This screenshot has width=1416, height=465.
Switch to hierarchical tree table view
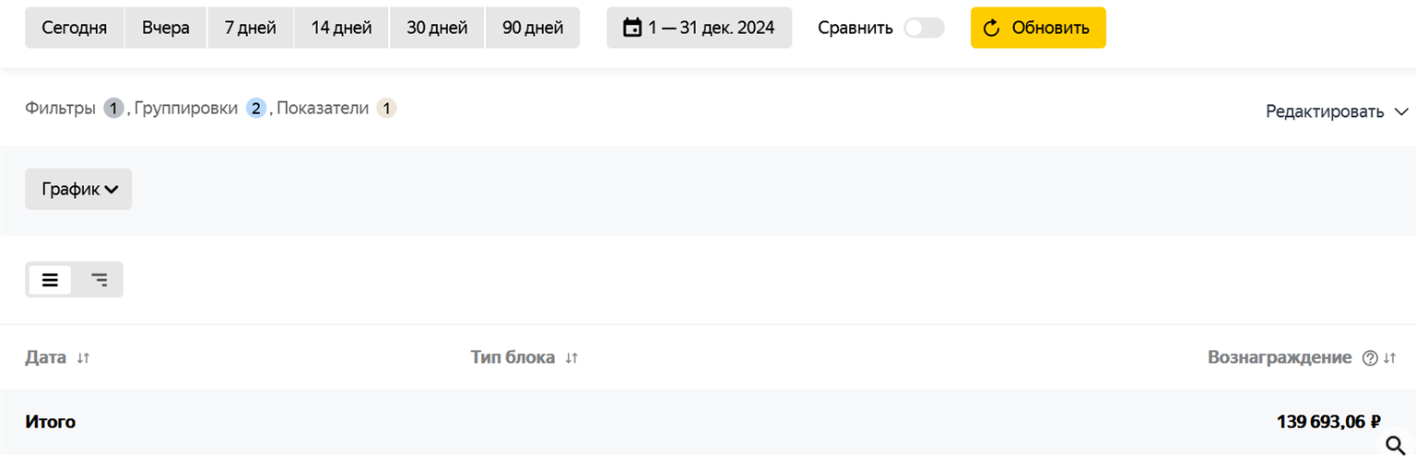pyautogui.click(x=99, y=280)
